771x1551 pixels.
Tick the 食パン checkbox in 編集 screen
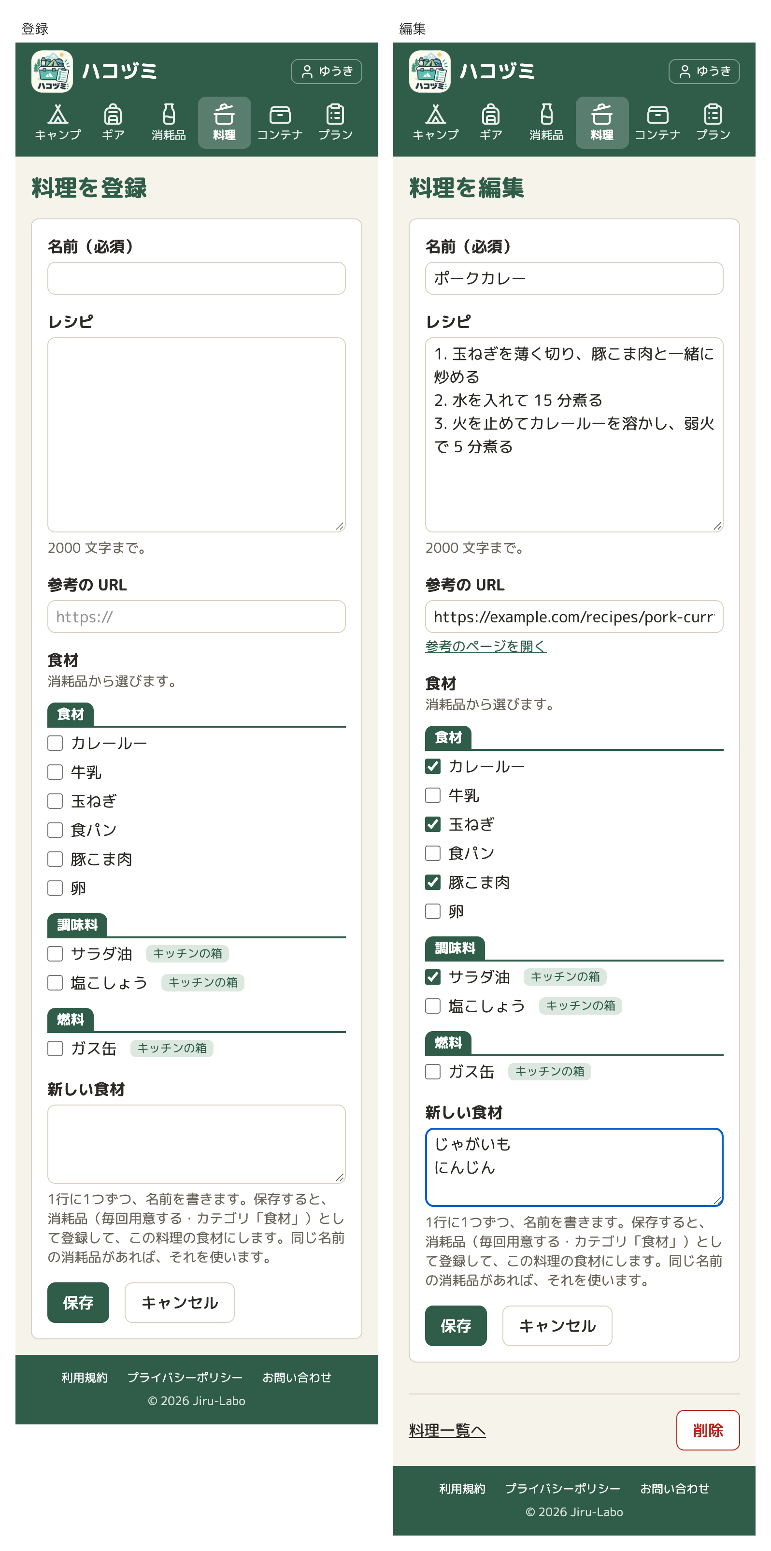pyautogui.click(x=433, y=853)
